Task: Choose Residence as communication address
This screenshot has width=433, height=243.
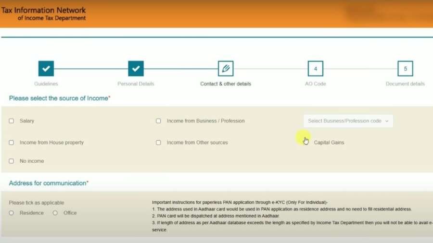Action: (12, 213)
